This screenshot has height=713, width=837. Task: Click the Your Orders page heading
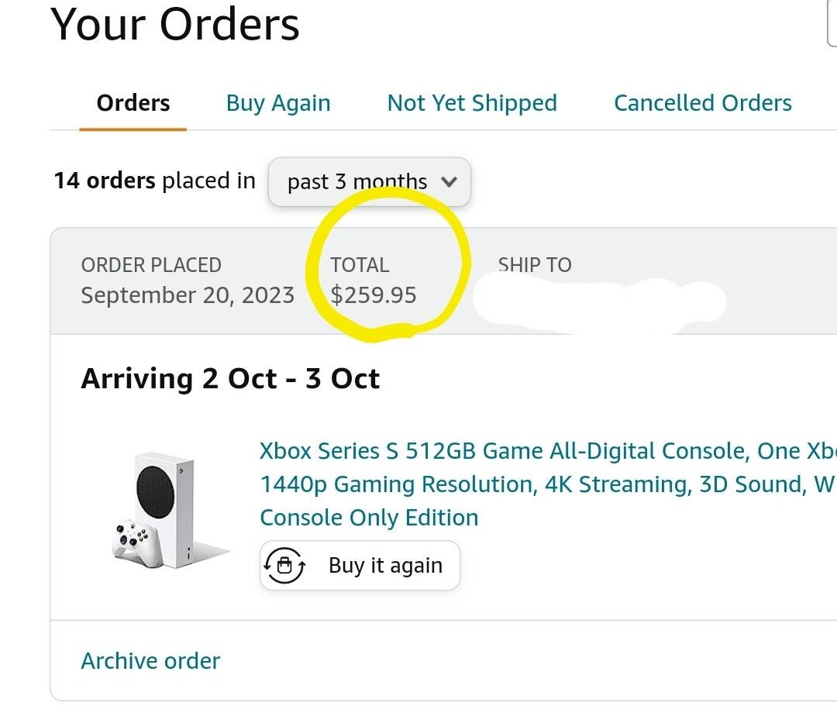pos(175,25)
